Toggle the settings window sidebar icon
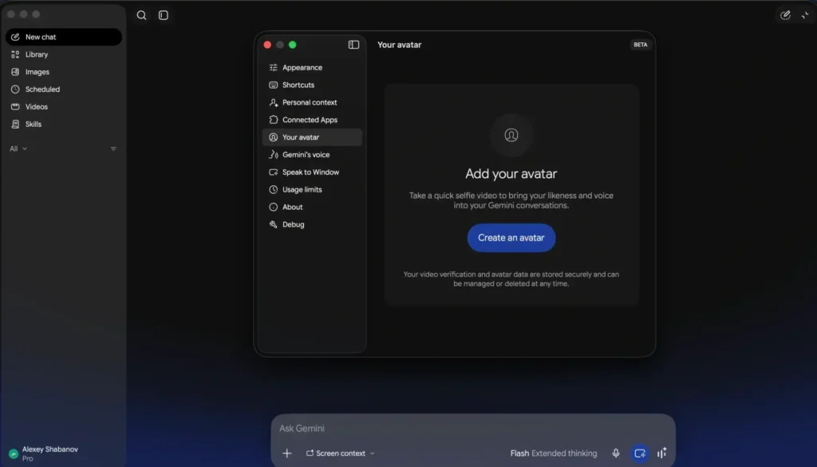Screen dimensions: 817x467 point(353,45)
